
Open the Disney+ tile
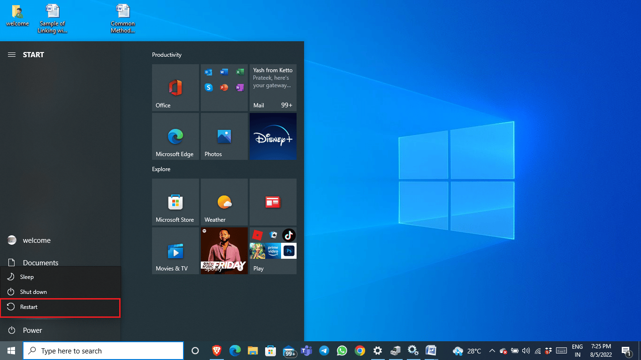click(273, 136)
